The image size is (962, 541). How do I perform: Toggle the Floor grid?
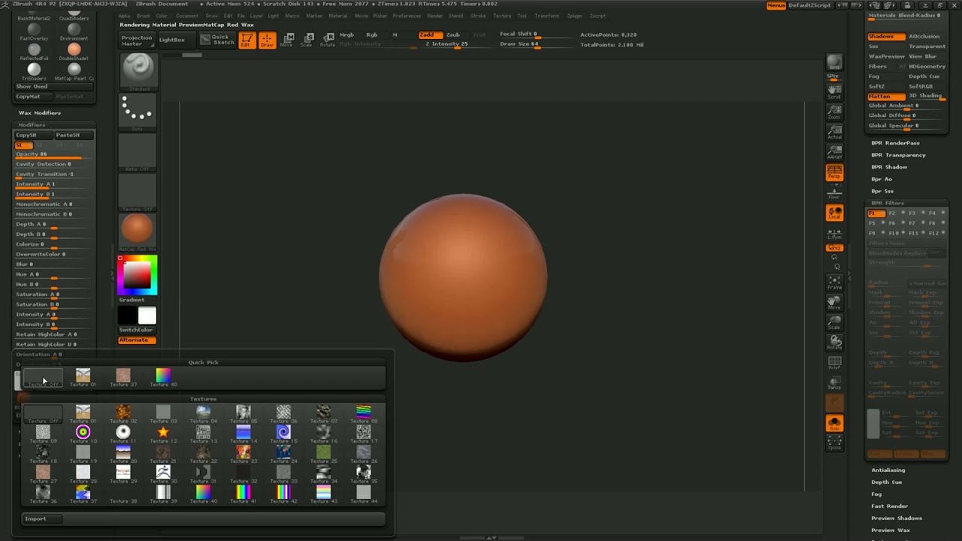tap(834, 192)
